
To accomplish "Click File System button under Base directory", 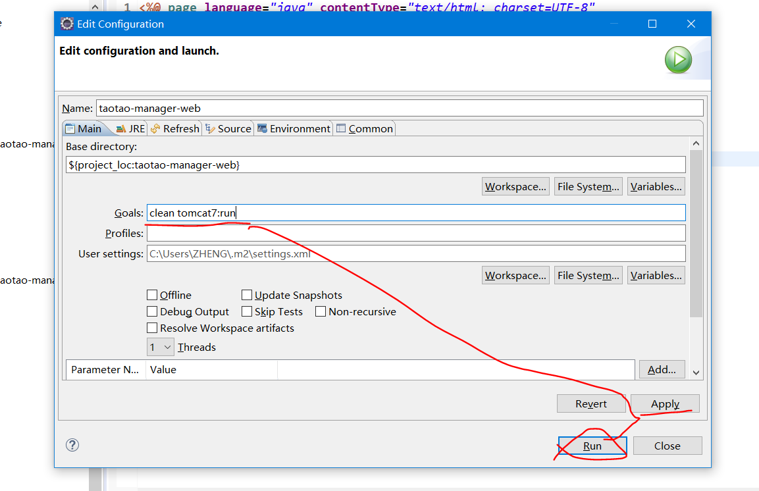I will pos(588,187).
